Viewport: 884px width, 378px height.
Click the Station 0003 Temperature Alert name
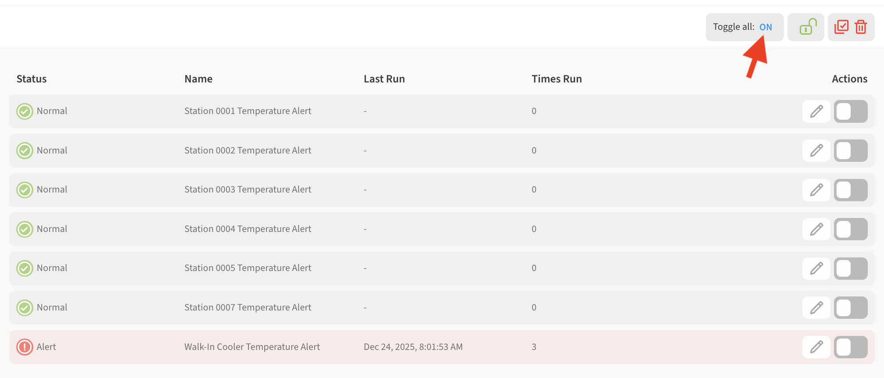coord(248,189)
